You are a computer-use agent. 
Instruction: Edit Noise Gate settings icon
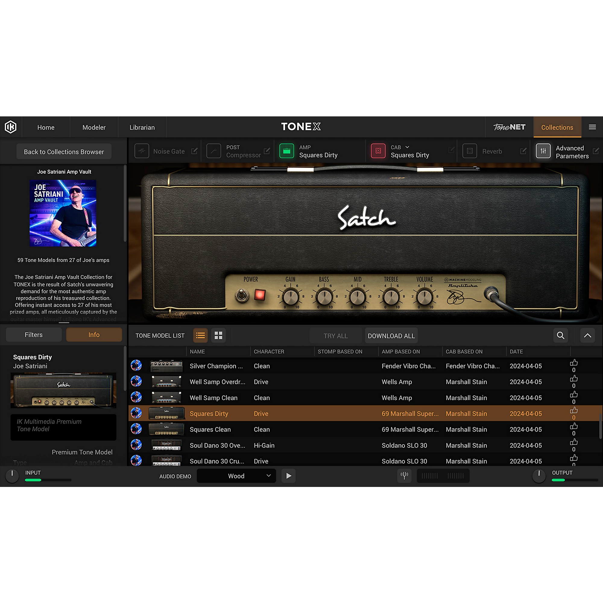(194, 151)
